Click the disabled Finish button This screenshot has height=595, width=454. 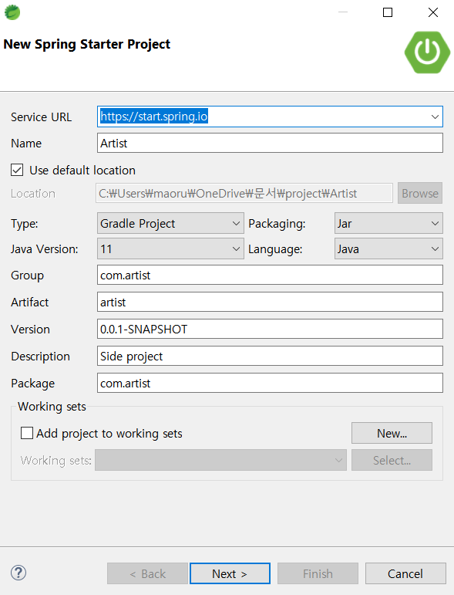[x=318, y=573]
